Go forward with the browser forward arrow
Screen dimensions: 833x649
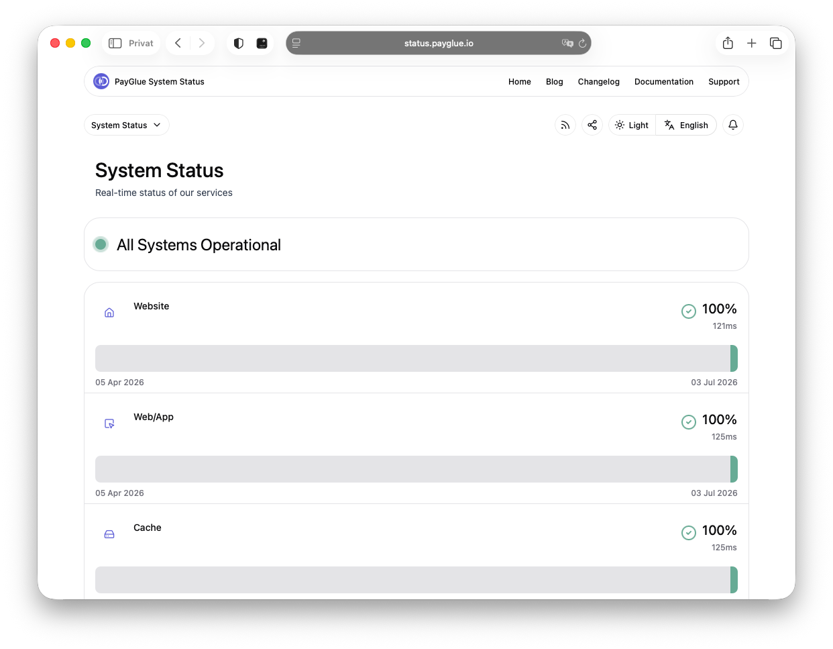point(202,43)
